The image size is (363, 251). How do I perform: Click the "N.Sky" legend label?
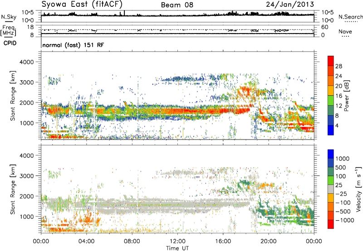9,17
